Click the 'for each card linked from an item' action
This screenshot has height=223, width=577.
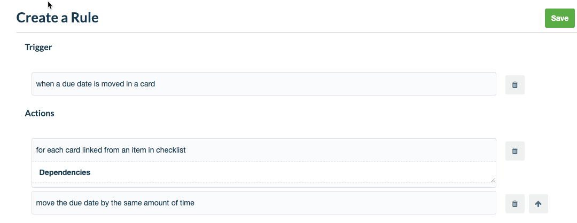pos(263,150)
